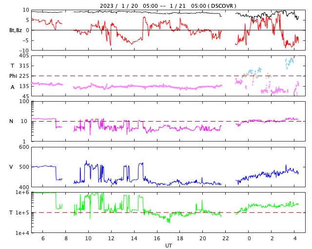Click the 'V' velocity axis label
The height and width of the screenshot is (249, 312).
tap(11, 167)
